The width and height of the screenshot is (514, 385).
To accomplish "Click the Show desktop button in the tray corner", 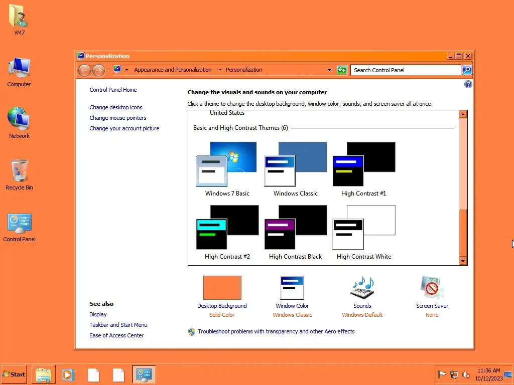I will (x=508, y=374).
